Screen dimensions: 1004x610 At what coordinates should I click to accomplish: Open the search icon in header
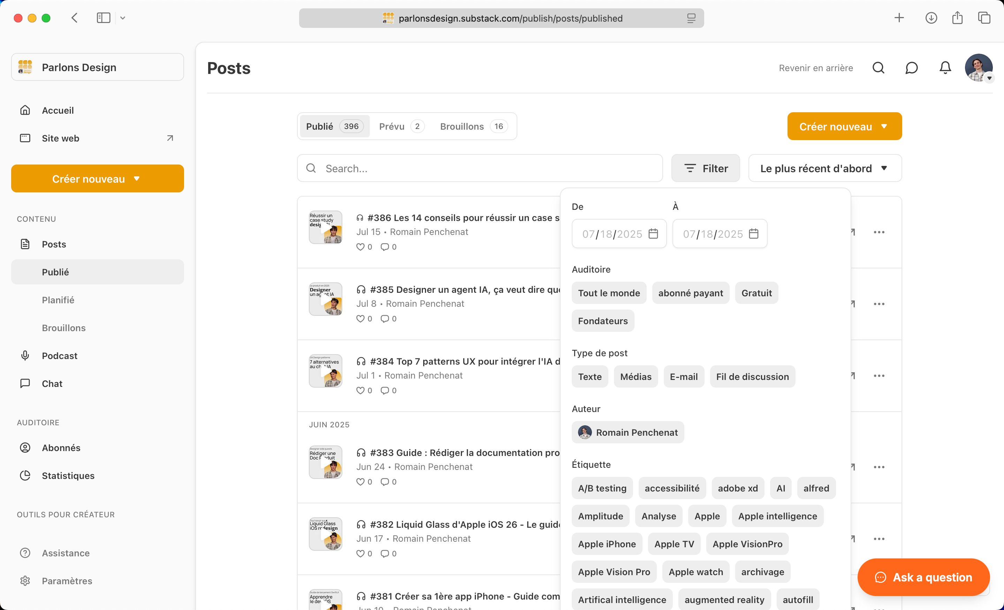tap(878, 68)
